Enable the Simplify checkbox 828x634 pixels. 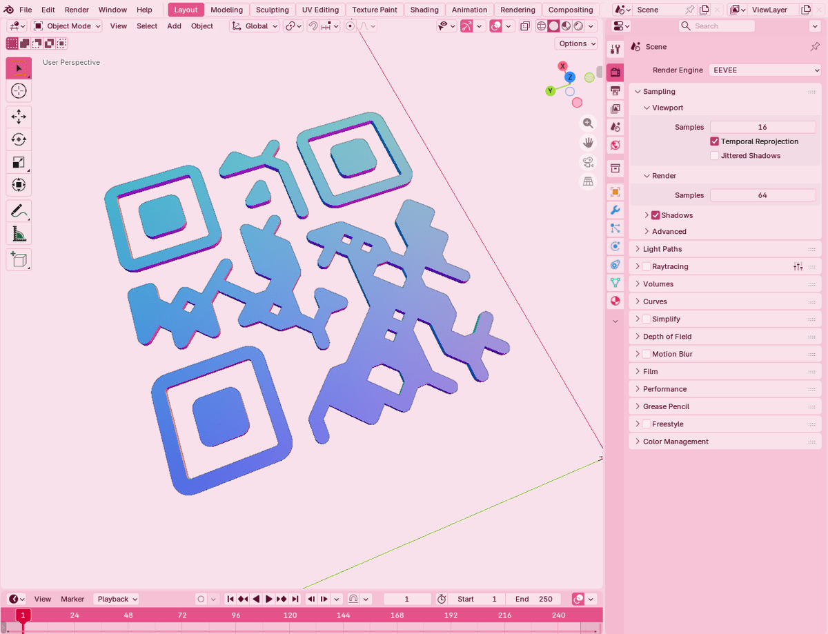click(647, 319)
